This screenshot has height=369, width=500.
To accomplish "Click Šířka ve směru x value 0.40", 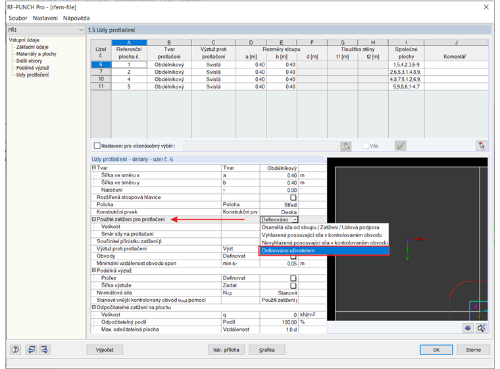I will [x=279, y=175].
